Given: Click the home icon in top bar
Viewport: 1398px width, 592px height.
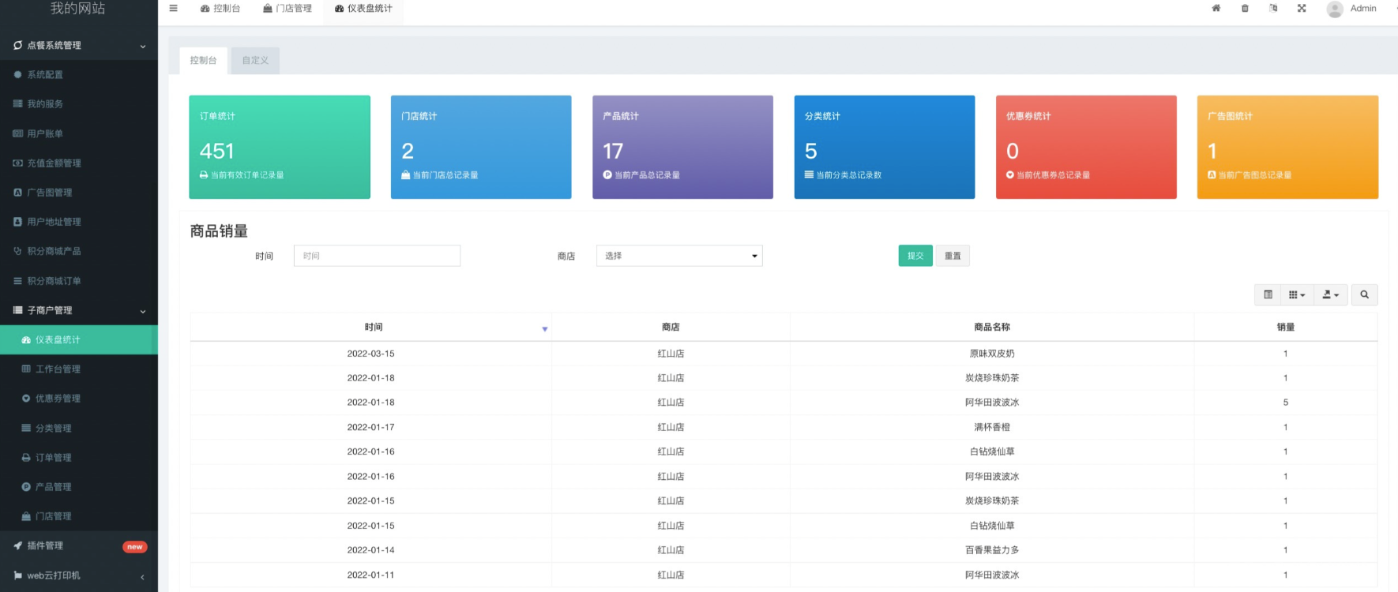Looking at the screenshot, I should 1216,9.
